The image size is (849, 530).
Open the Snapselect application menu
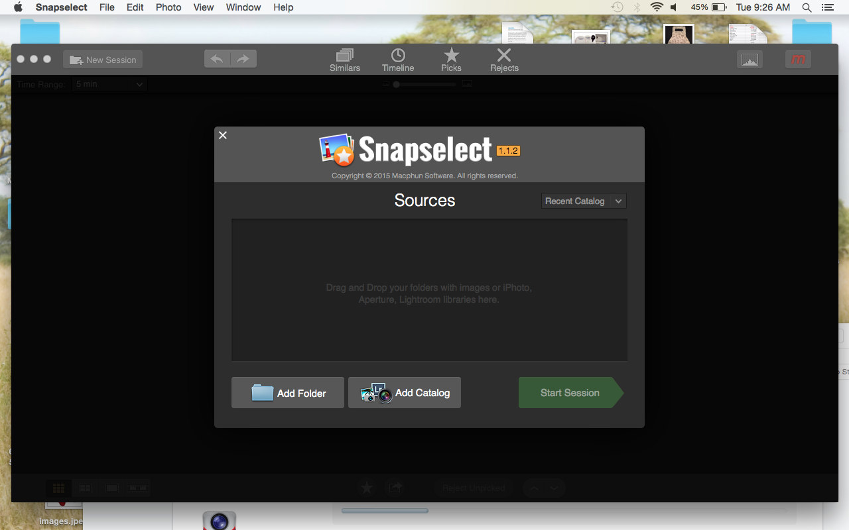[62, 7]
